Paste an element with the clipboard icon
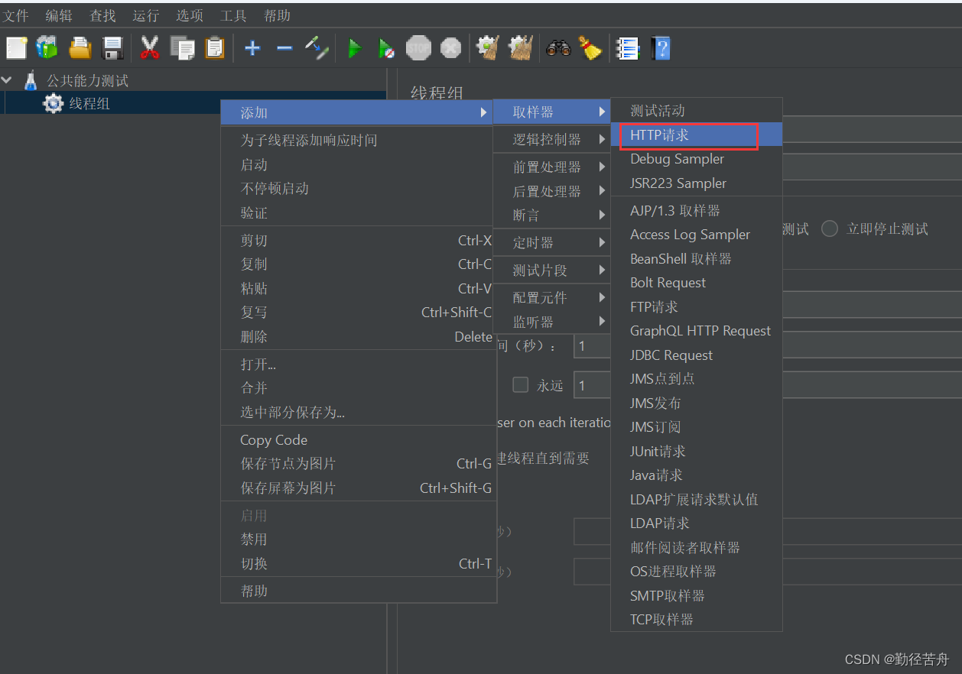 214,48
